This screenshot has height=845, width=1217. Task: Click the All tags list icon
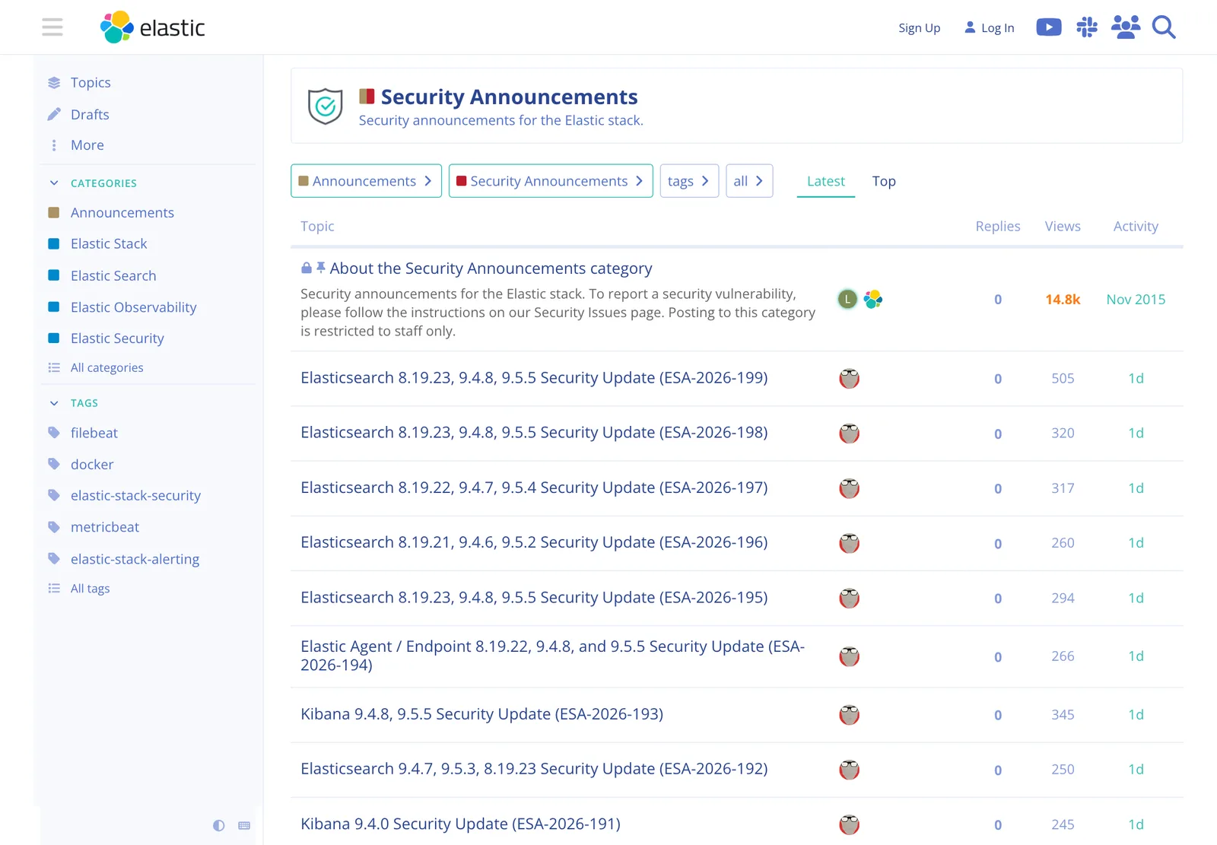tap(54, 588)
